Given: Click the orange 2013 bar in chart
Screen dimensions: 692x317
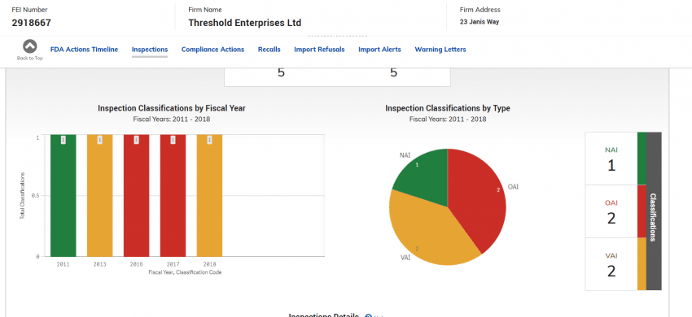Looking at the screenshot, I should pyautogui.click(x=100, y=195).
